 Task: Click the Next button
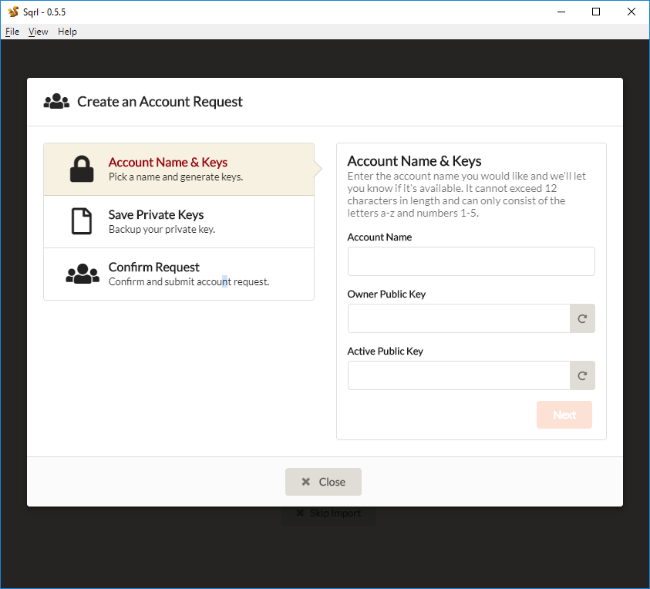[x=564, y=415]
